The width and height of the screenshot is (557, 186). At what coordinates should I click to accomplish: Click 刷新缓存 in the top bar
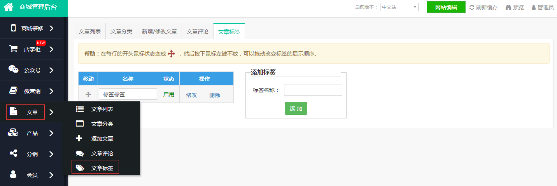tap(483, 7)
